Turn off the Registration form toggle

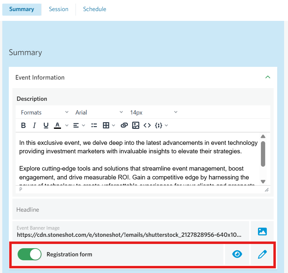[30, 254]
